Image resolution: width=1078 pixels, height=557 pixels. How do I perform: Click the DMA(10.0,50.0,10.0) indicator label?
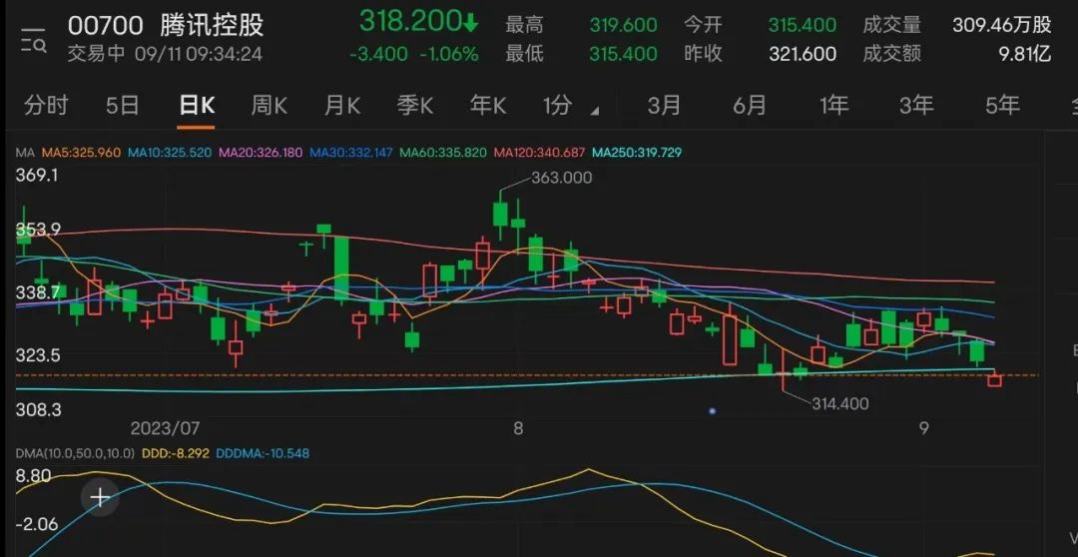76,453
